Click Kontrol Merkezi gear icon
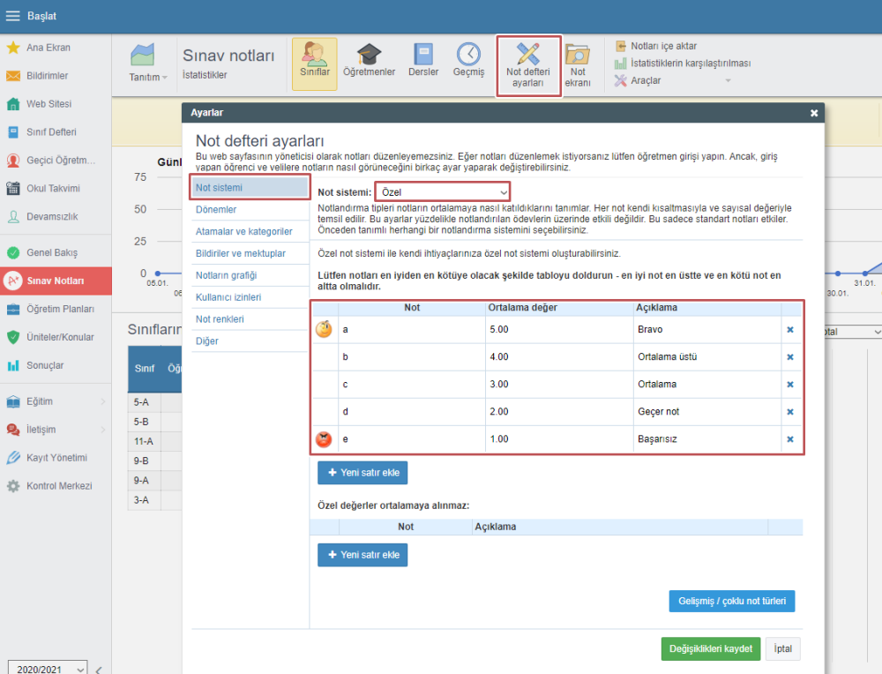This screenshot has height=674, width=882. (13, 485)
